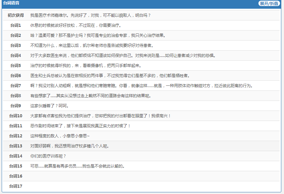Click the line 你们的医疗训练呢？
The height and width of the screenshot is (194, 284).
point(48,156)
